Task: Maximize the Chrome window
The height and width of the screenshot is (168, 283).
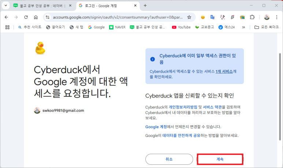Action: click(264, 5)
